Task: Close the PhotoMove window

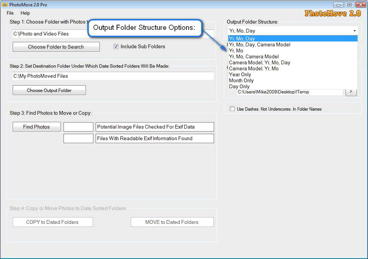Action: 361,5
